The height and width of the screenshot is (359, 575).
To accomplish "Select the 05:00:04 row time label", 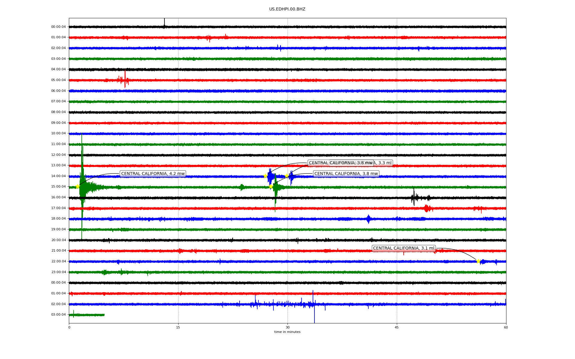I will pos(58,80).
